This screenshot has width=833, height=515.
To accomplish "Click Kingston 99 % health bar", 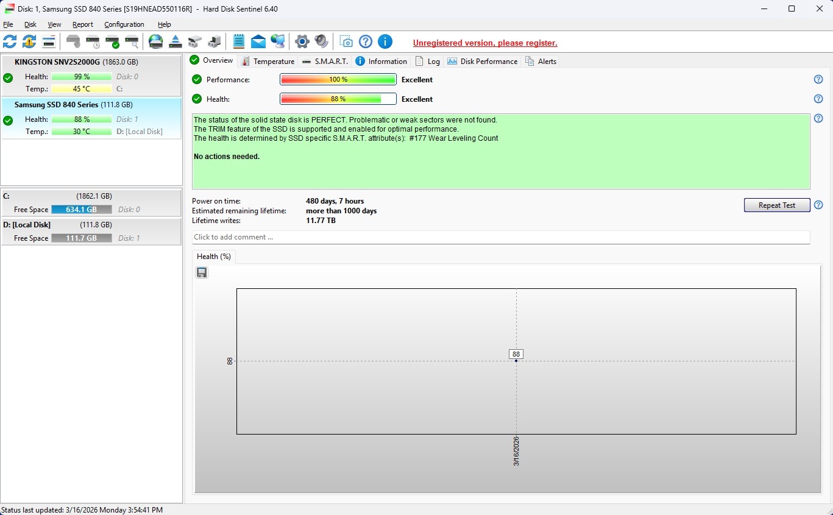I will pos(82,77).
